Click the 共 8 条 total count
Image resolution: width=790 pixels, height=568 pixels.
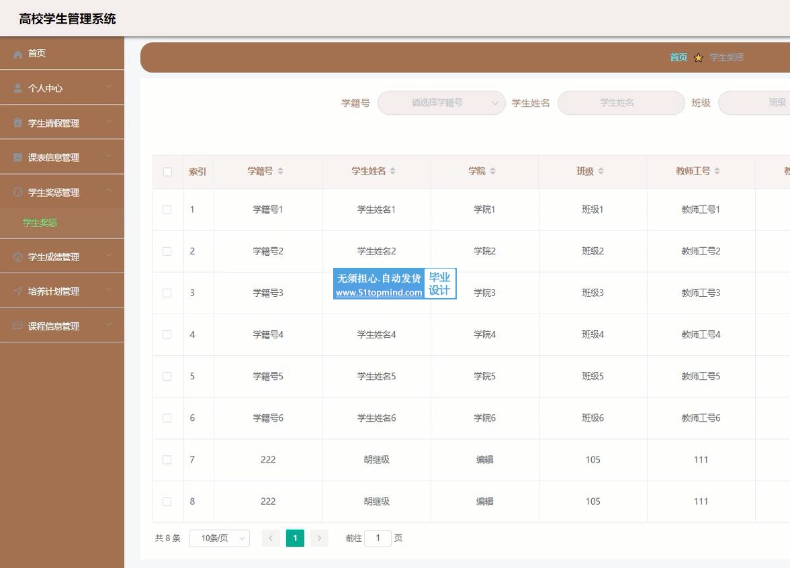168,538
